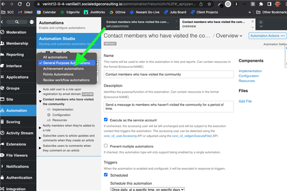Image resolution: width=287 pixels, height=191 pixels.
Task: Close the Overview editor tab
Action: click(252, 22)
